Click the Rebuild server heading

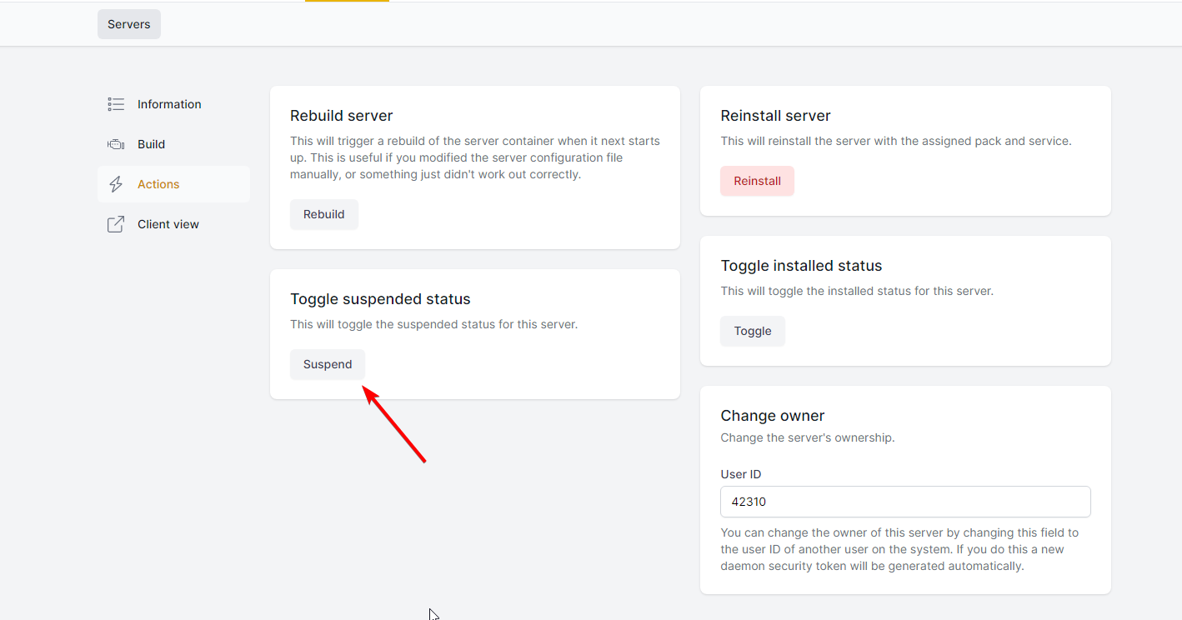(x=341, y=116)
